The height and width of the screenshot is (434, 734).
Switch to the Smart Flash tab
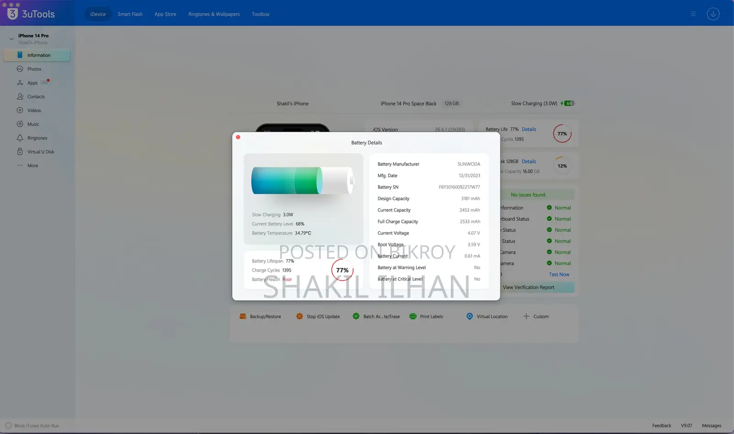click(x=130, y=14)
